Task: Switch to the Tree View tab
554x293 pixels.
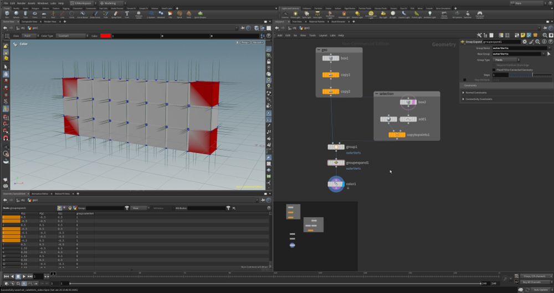Action: tap(297, 22)
